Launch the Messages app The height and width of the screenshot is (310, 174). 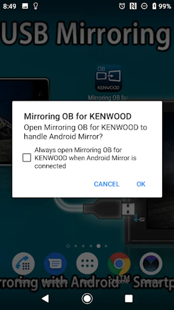pyautogui.click(x=55, y=263)
